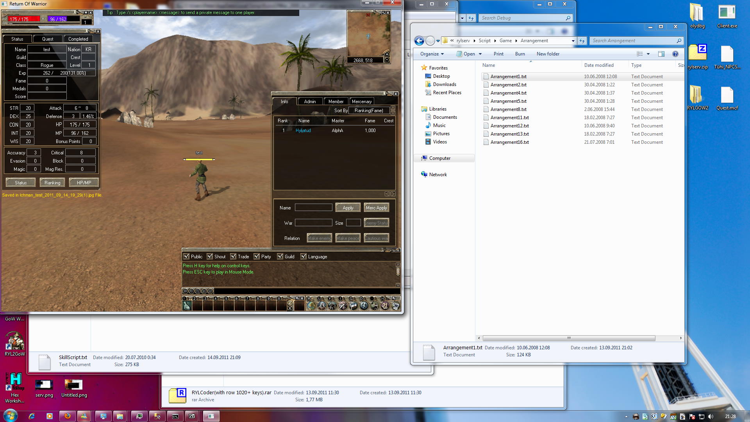Image resolution: width=750 pixels, height=422 pixels.
Task: Uncheck the Trade chat channel
Action: [x=234, y=256]
